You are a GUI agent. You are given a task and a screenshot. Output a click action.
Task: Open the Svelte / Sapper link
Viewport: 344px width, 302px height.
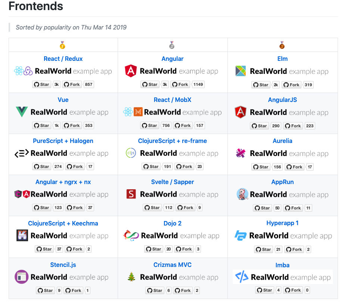click(x=173, y=182)
